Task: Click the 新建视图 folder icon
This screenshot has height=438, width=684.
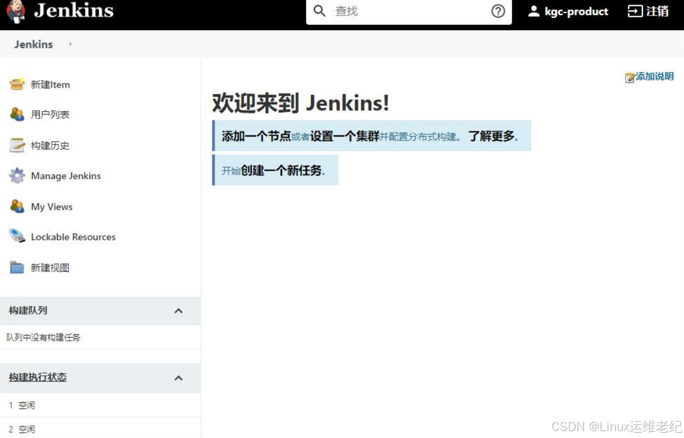Action: click(x=17, y=267)
